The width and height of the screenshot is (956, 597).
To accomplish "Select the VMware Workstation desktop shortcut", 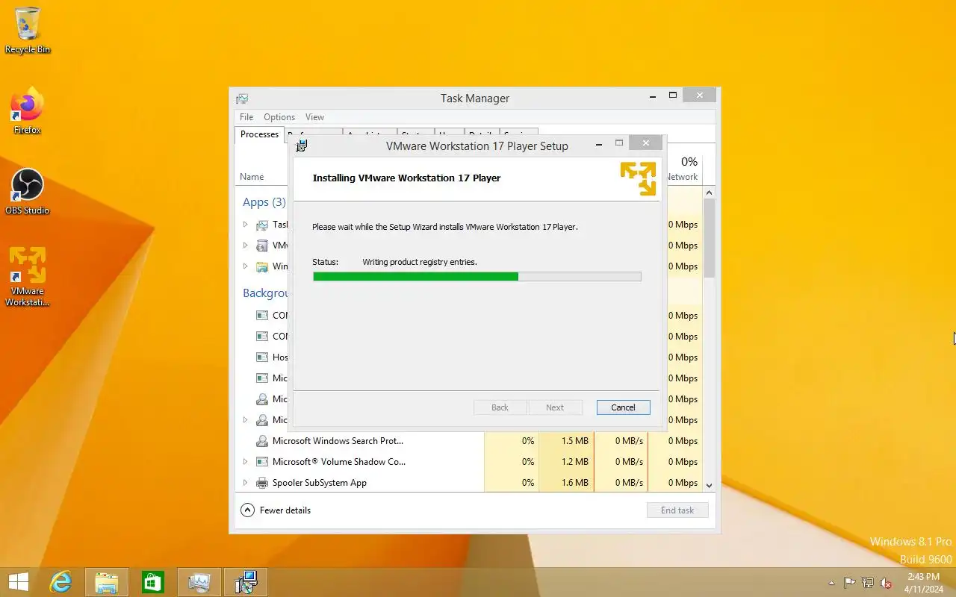I will 28,276.
